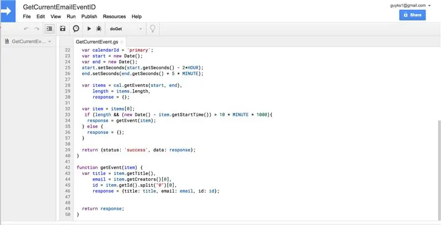The image size is (441, 225).
Task: Select the GetCurrentEvent.gs tab
Action: coord(97,42)
